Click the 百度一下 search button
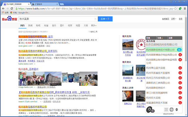 (x=105, y=19)
